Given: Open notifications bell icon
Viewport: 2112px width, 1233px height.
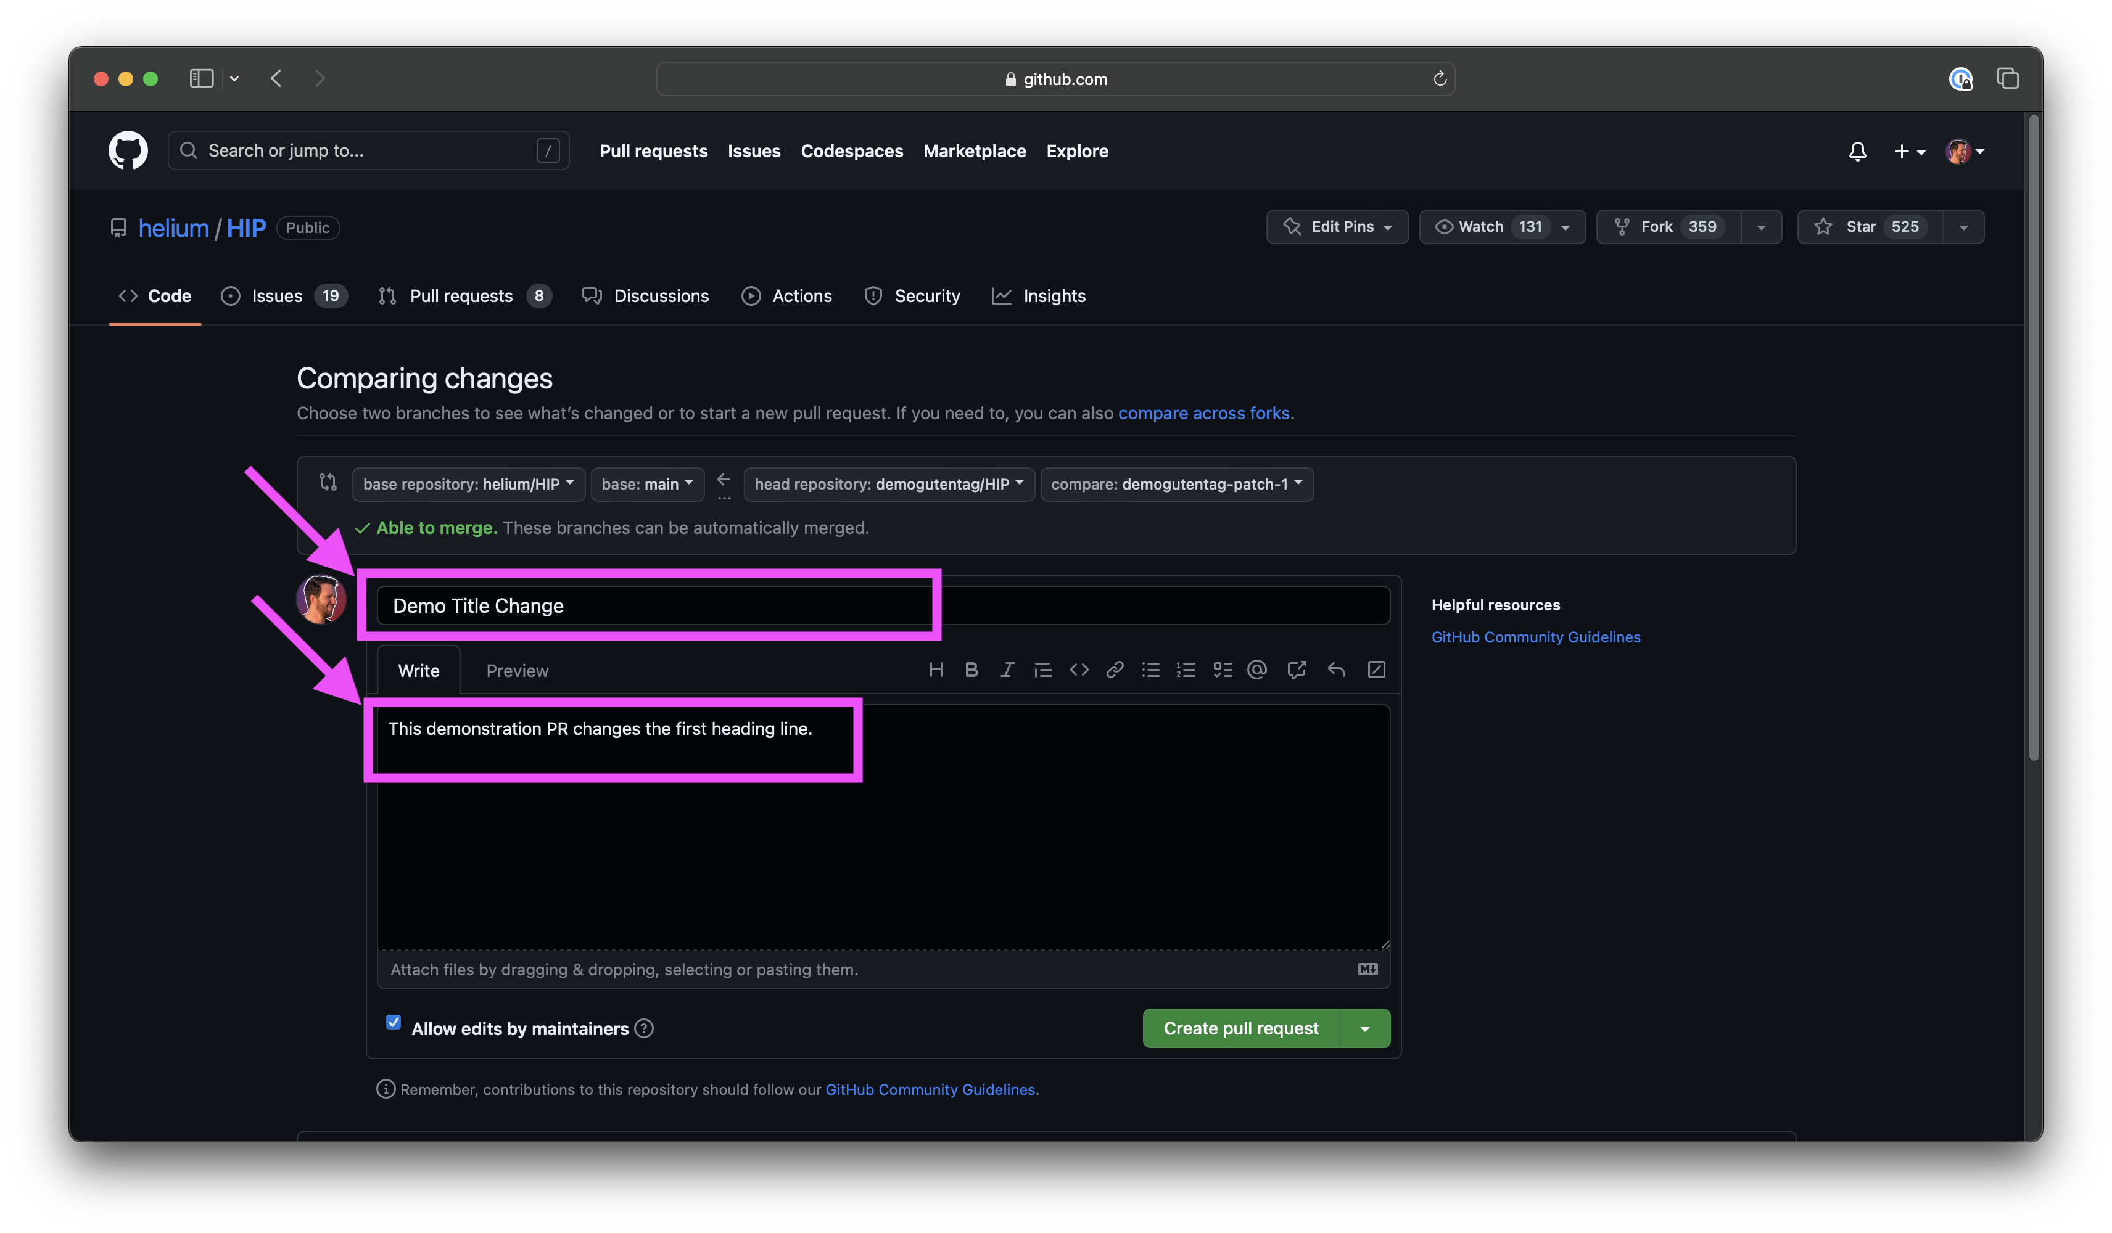Looking at the screenshot, I should click(1857, 152).
